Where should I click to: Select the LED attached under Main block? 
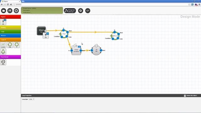coord(46,35)
